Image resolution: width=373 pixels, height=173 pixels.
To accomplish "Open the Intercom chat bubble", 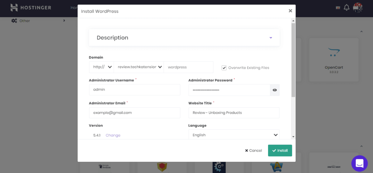I will [x=360, y=163].
